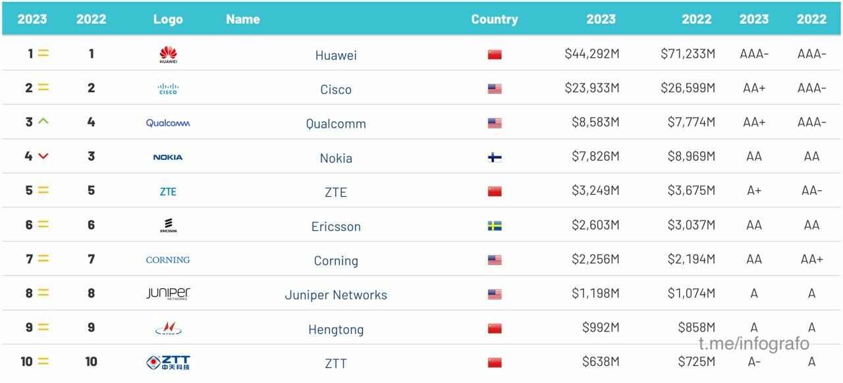843x383 pixels.
Task: Click the ZTE logo icon
Action: click(x=168, y=191)
